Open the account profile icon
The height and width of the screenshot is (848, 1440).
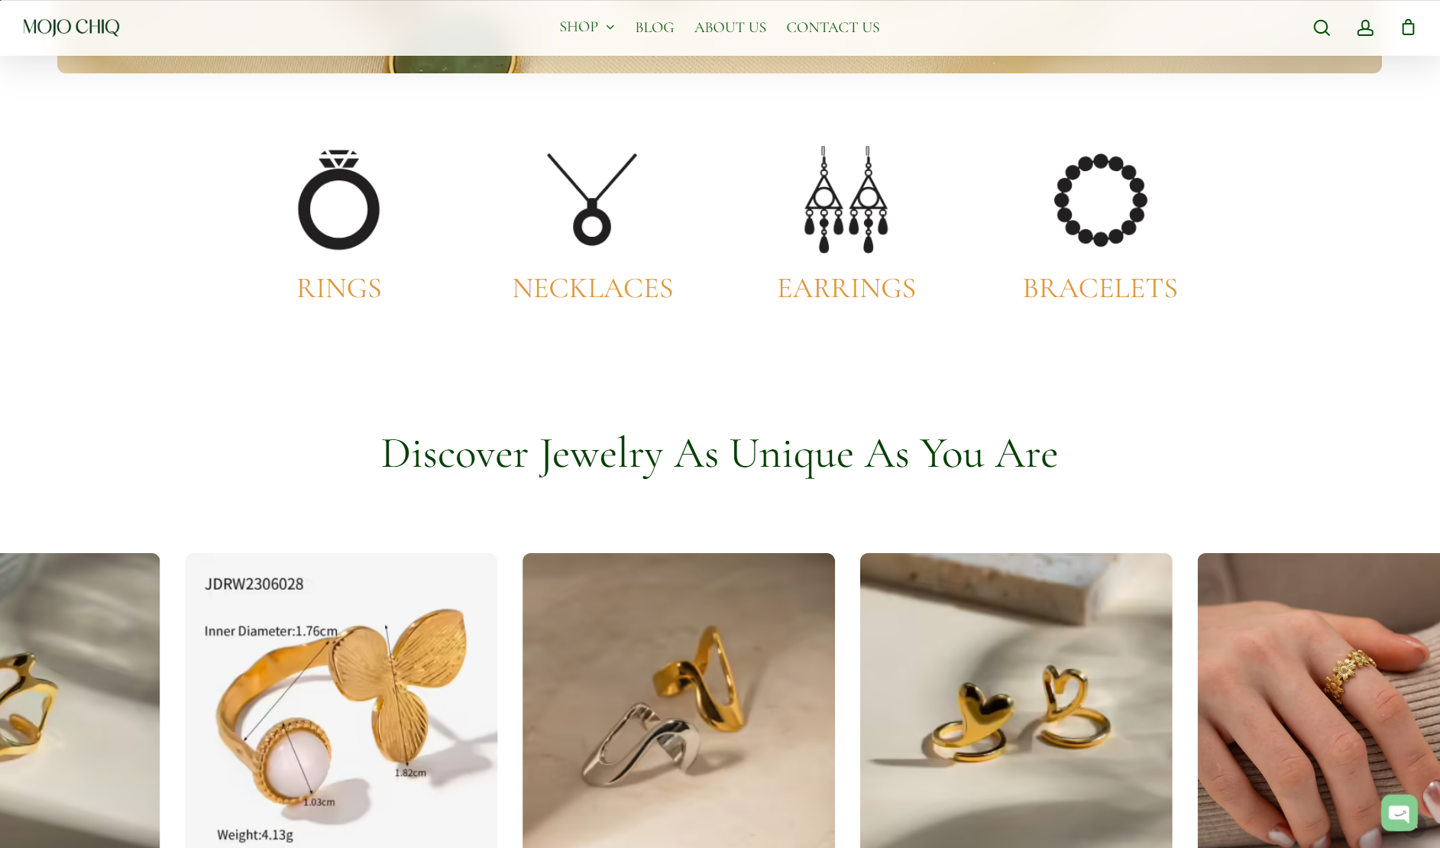[x=1365, y=28]
